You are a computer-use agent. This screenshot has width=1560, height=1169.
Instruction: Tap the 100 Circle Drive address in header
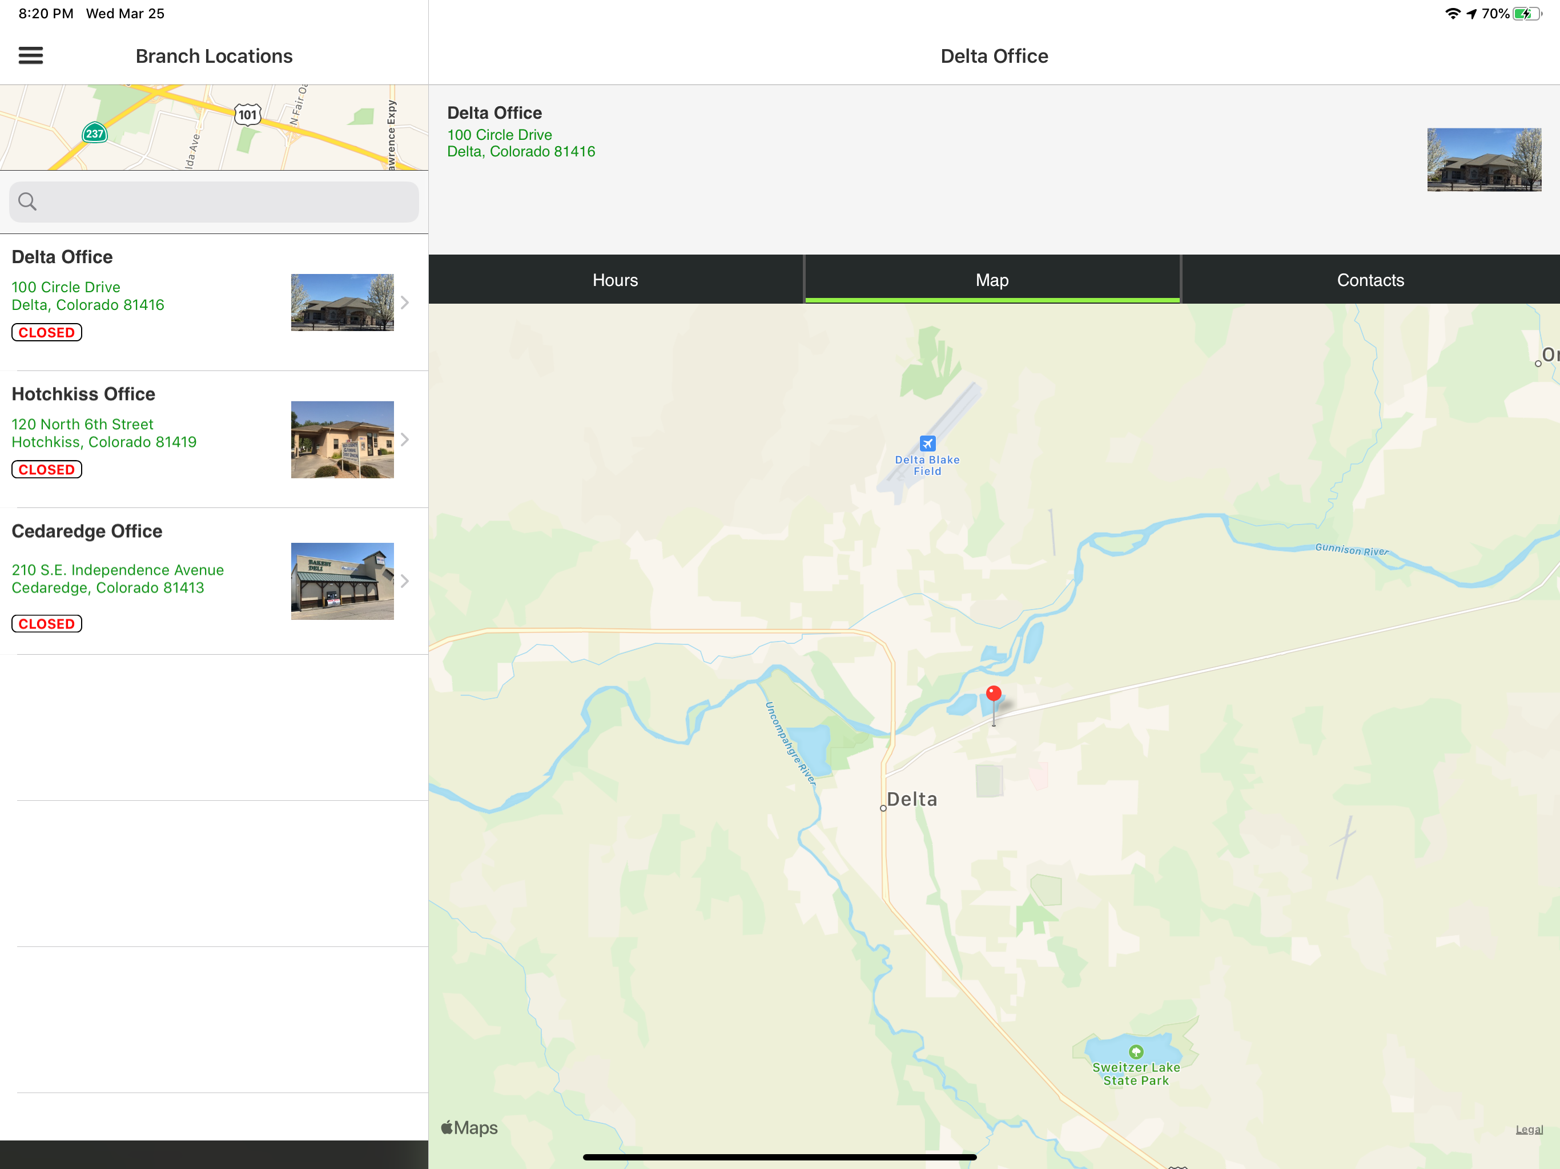[x=521, y=143]
